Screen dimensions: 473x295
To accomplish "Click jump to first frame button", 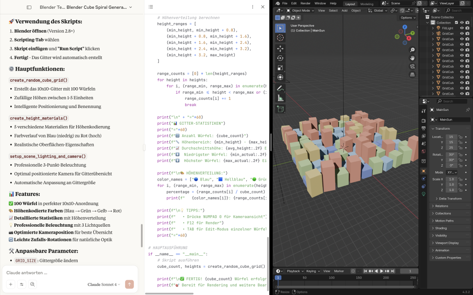I will [365, 271].
